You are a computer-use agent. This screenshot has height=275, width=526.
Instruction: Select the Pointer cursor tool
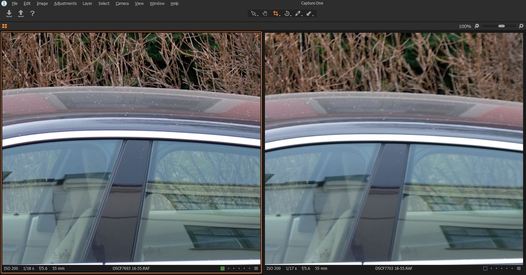[254, 14]
